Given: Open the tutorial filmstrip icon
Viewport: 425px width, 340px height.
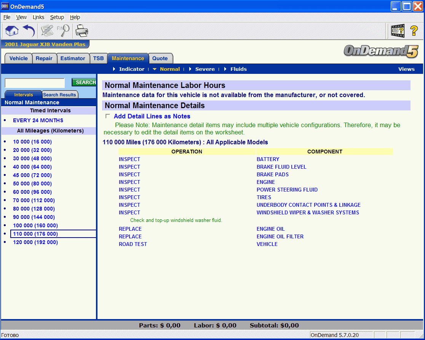Looking at the screenshot, I should [x=398, y=31].
